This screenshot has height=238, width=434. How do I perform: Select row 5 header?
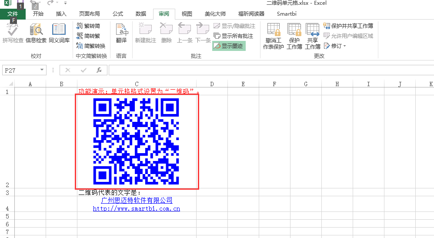pos(7,216)
